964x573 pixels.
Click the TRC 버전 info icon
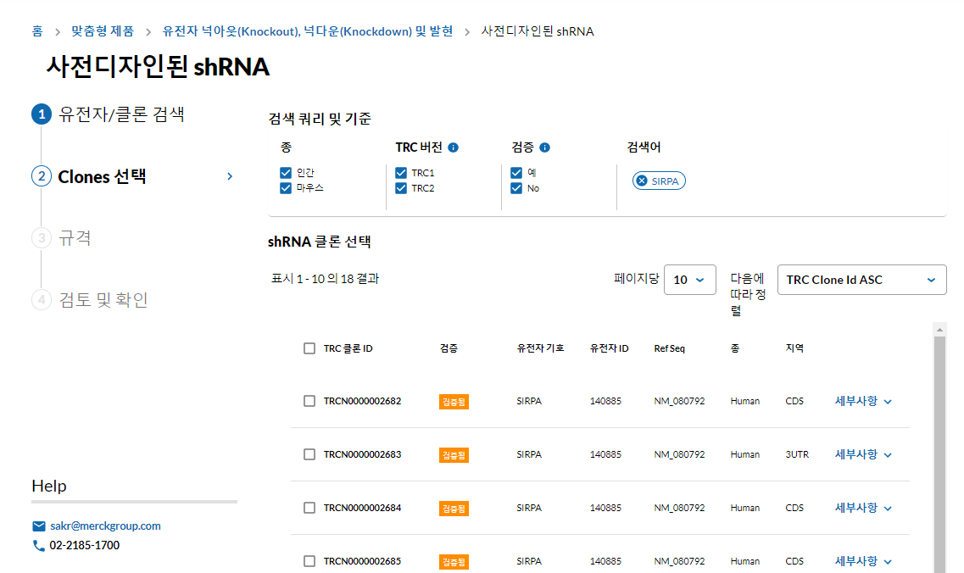(453, 147)
